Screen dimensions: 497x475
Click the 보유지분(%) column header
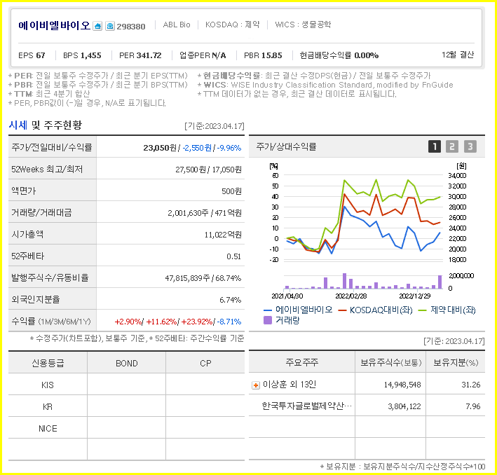[456, 362]
